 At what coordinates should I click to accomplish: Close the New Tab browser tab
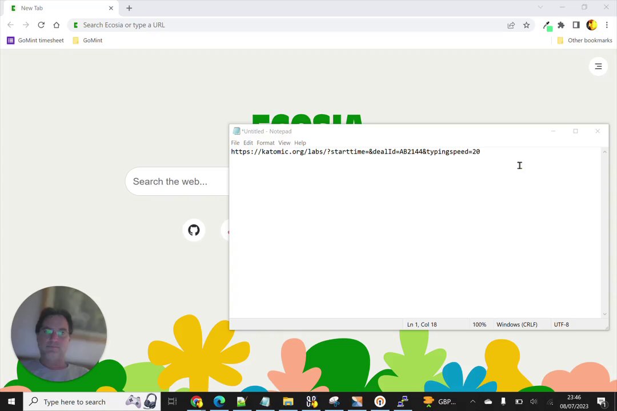pos(111,8)
